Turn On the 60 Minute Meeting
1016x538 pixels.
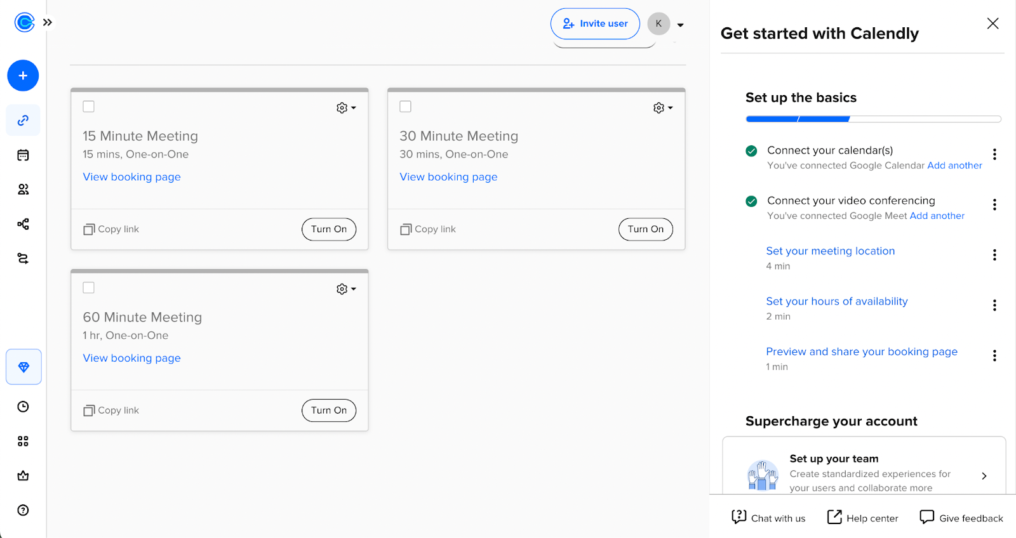tap(329, 410)
